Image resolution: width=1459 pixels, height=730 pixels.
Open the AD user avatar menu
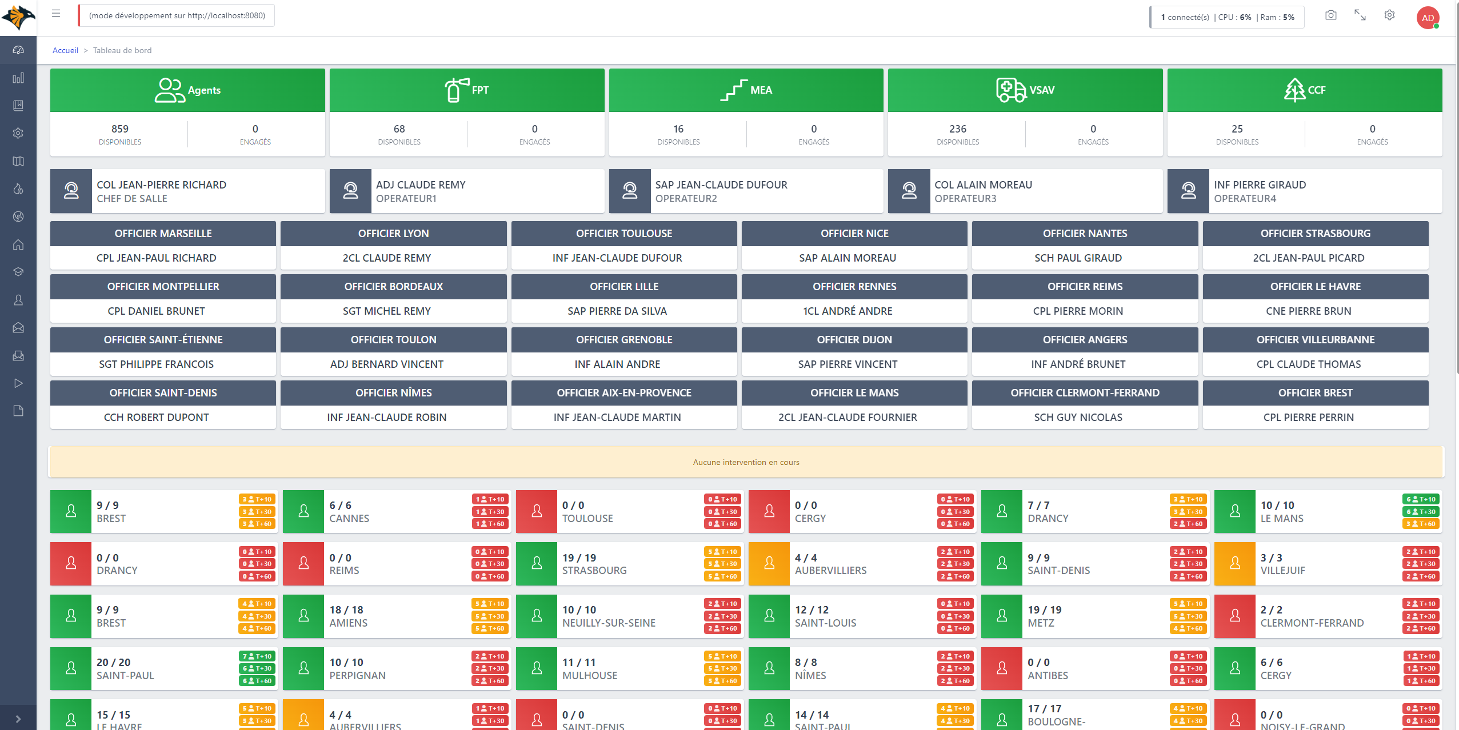(x=1428, y=18)
